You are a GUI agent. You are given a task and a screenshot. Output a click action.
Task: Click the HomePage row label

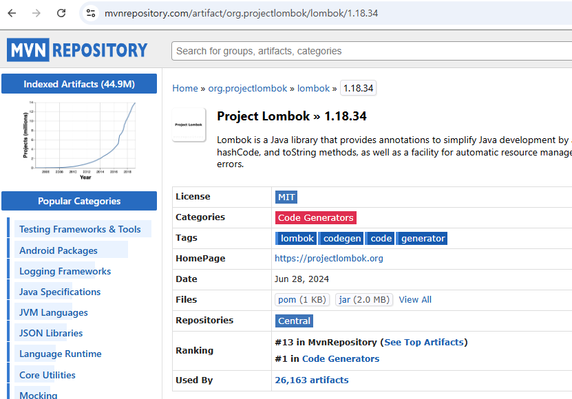pyautogui.click(x=200, y=259)
